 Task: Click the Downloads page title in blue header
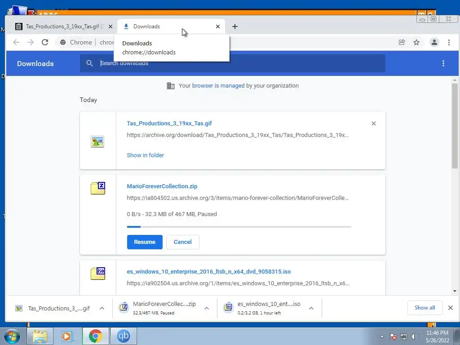click(x=35, y=64)
